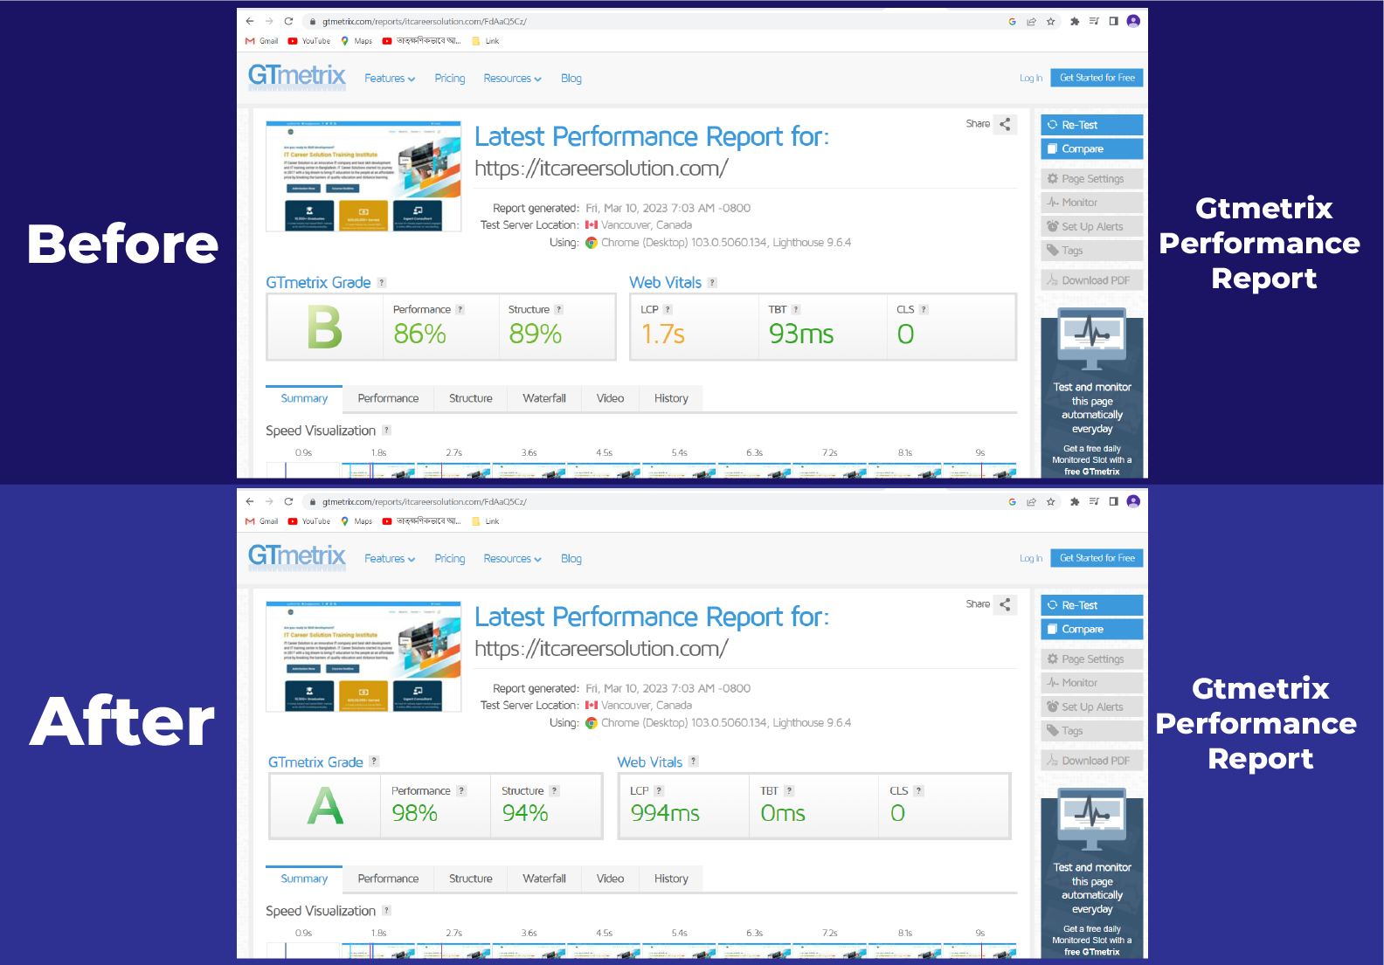The image size is (1384, 965).
Task: Open the YouTube bookmark in the Before browser
Action: pyautogui.click(x=309, y=41)
